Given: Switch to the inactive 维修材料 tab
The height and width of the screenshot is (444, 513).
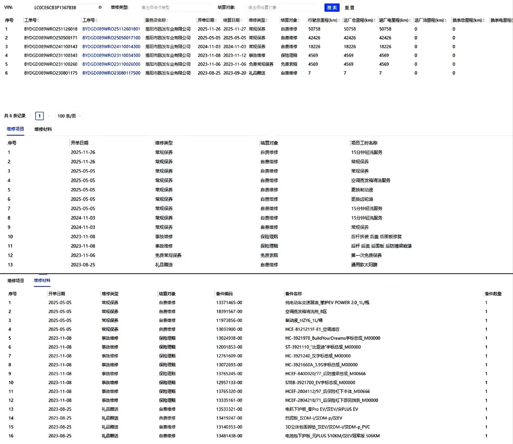Looking at the screenshot, I should [43, 129].
